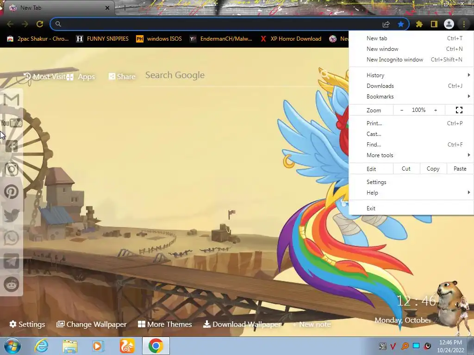This screenshot has height=355, width=474.
Task: Click the share page icon in address bar
Action: (386, 24)
